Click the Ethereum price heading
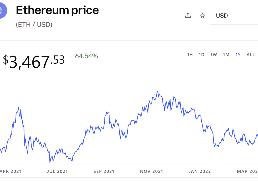This screenshot has height=181, width=258. click(57, 10)
